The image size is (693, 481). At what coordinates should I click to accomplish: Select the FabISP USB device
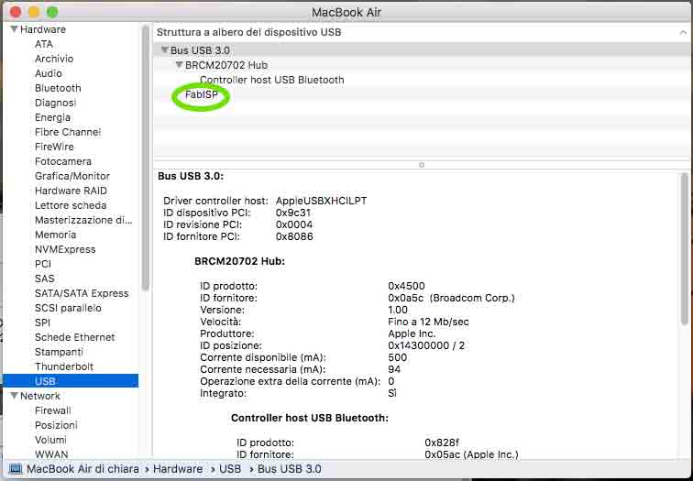(201, 94)
